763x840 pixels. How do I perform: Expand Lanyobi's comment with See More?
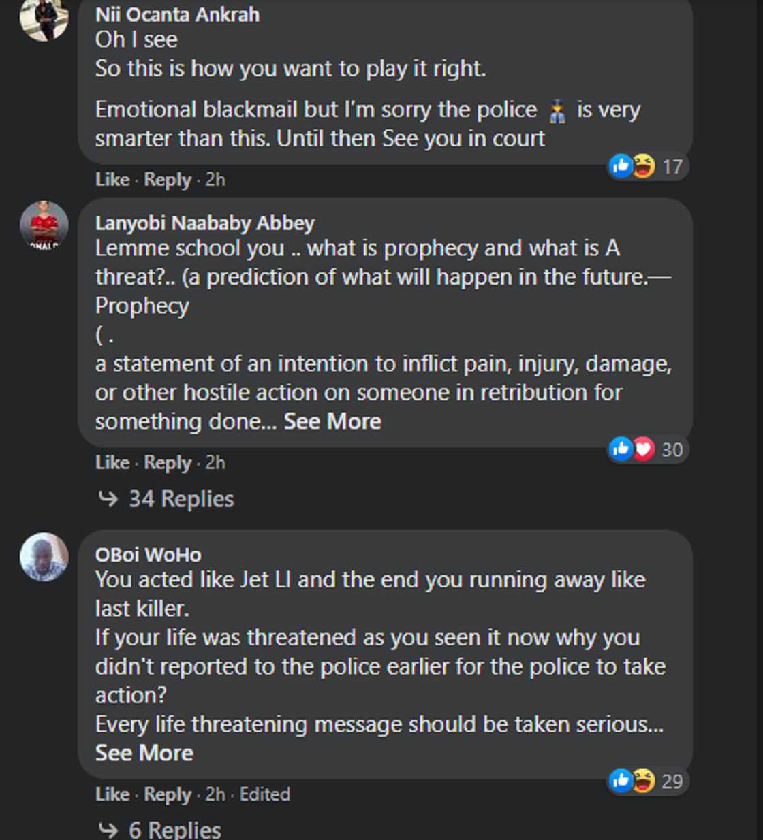[332, 421]
